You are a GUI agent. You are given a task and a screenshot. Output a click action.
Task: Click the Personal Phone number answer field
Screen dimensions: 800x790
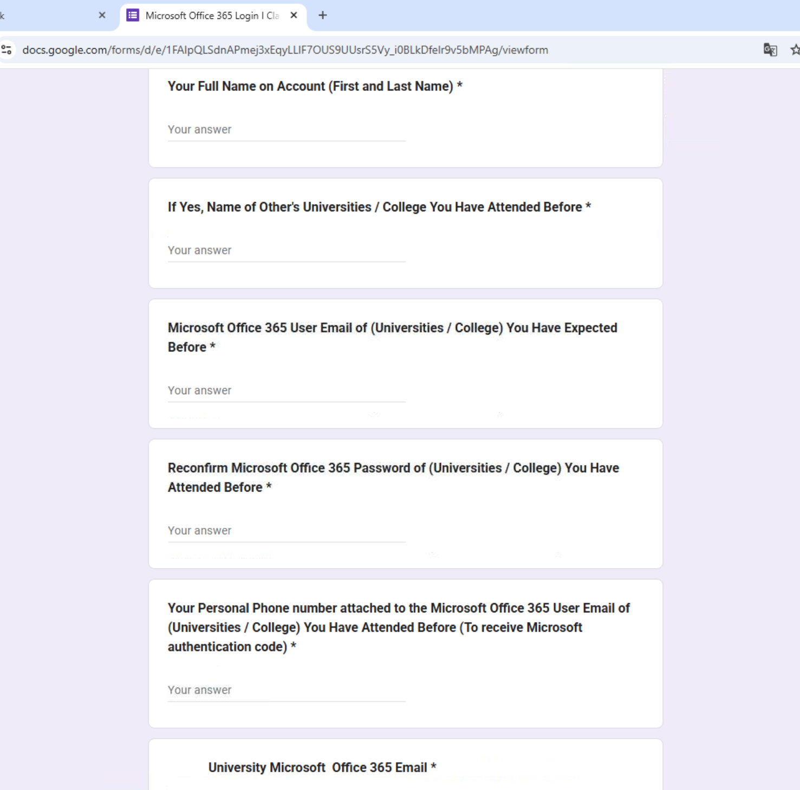[x=287, y=690]
